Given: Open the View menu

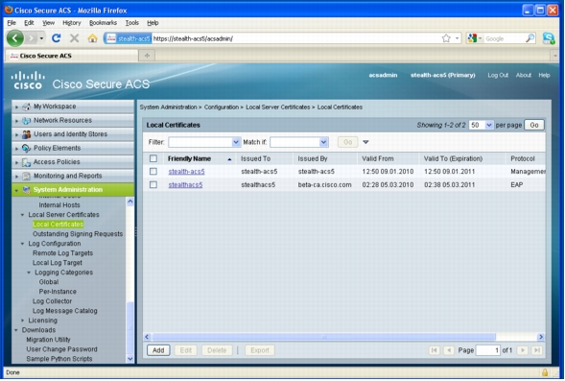Looking at the screenshot, I should click(x=48, y=23).
